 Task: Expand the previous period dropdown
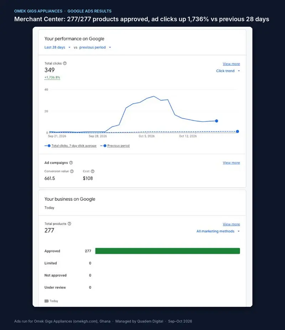[95, 47]
